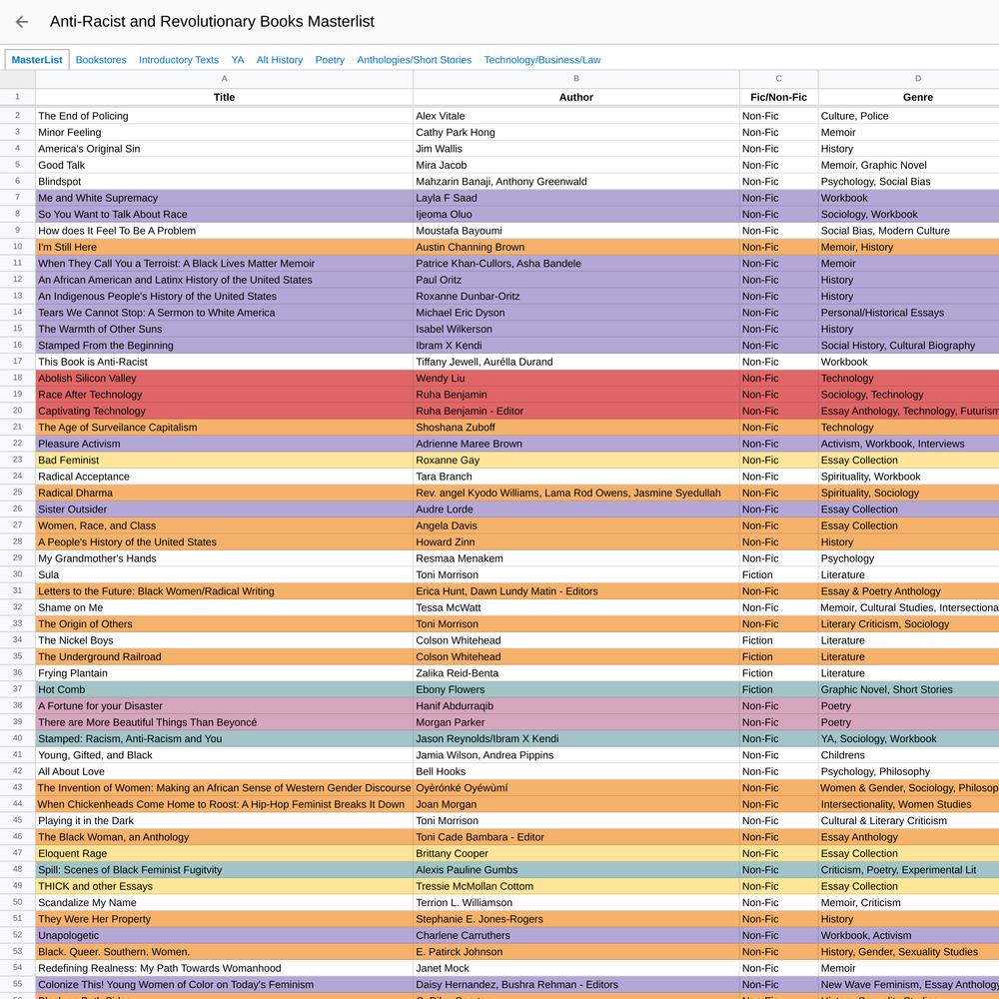Click the "Angela Davis" author cell
The height and width of the screenshot is (999, 999).
point(576,526)
